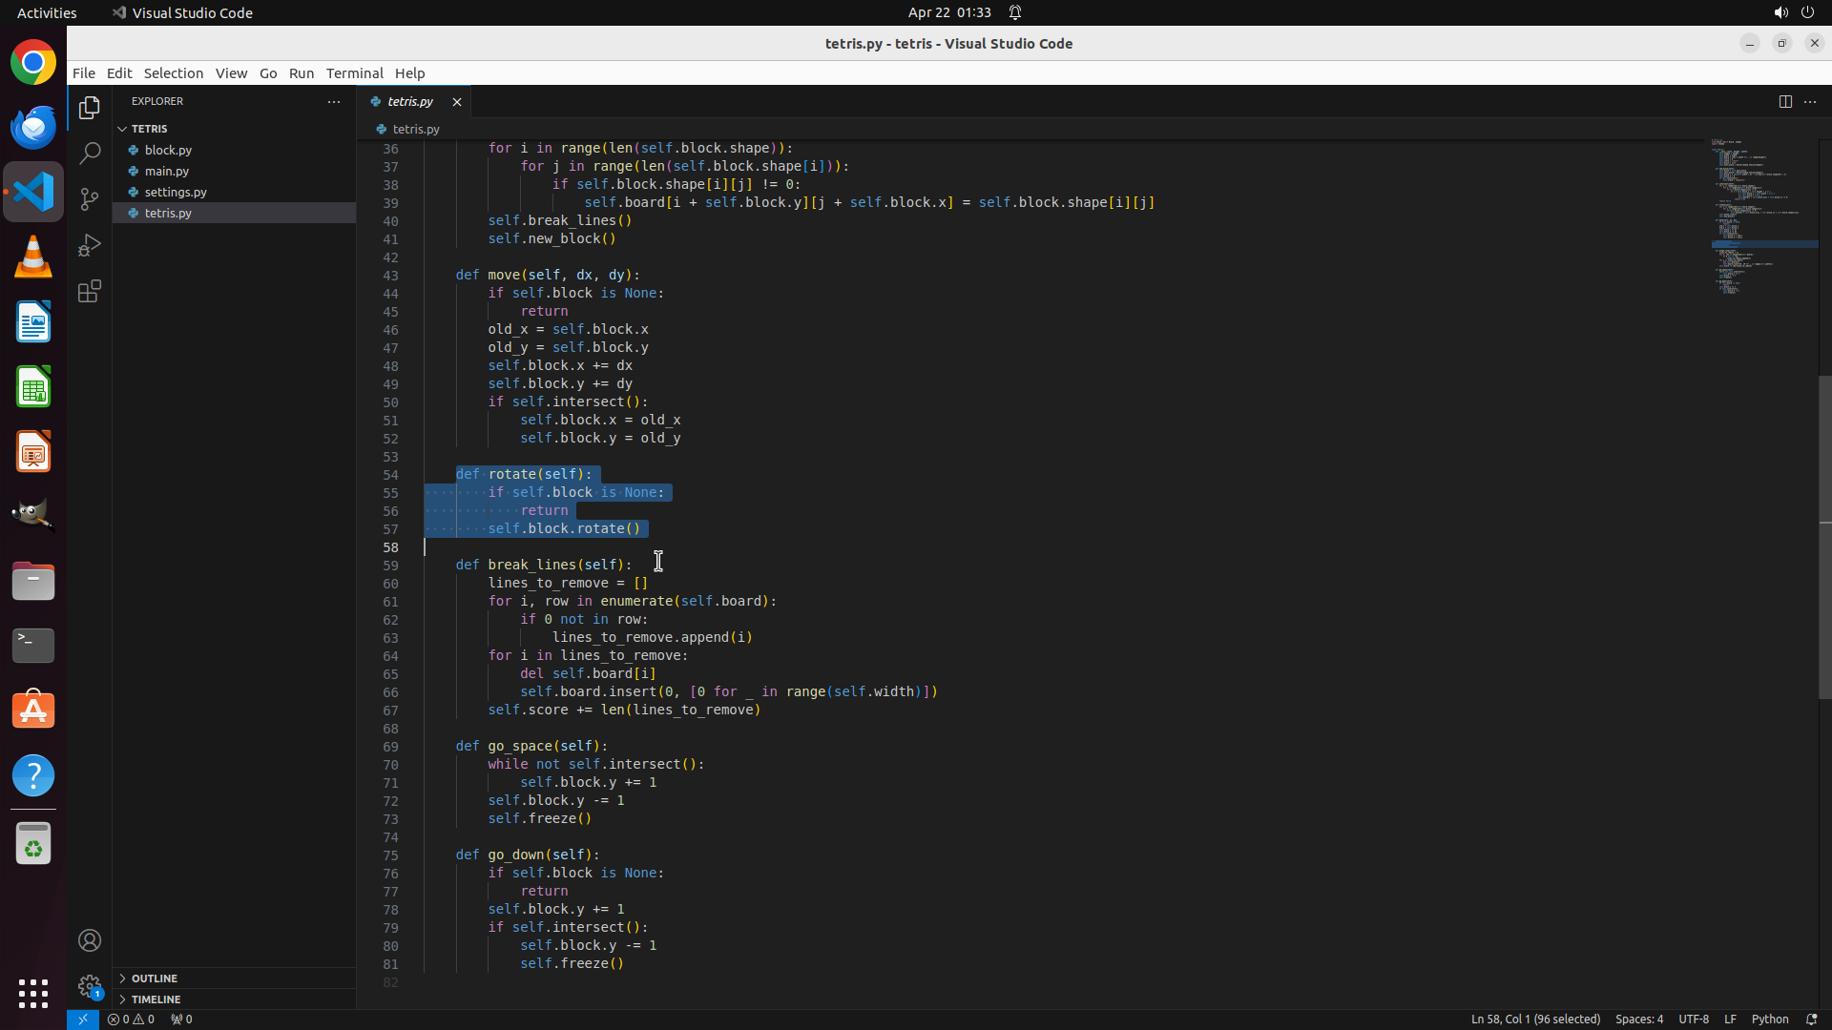Expand the OUTLINE panel

[x=155, y=978]
